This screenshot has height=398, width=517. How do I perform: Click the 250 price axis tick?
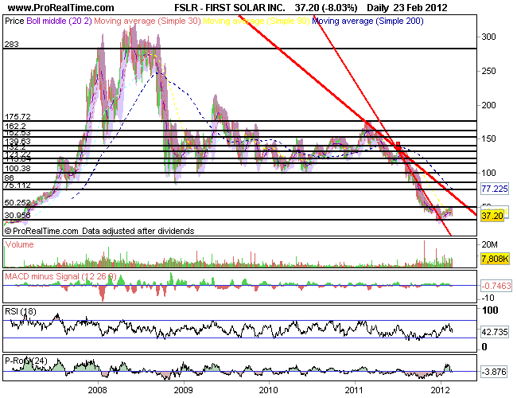[x=488, y=71]
